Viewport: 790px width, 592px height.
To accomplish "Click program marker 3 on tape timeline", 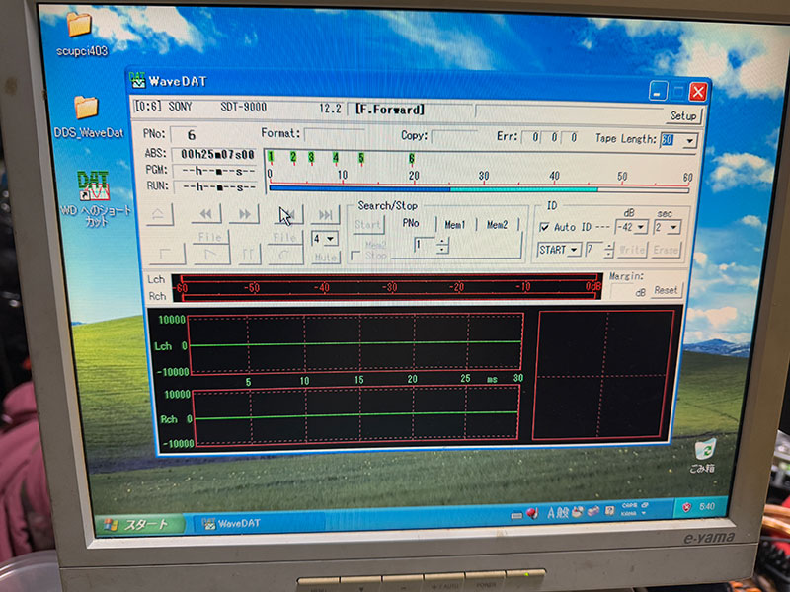I will tap(311, 158).
